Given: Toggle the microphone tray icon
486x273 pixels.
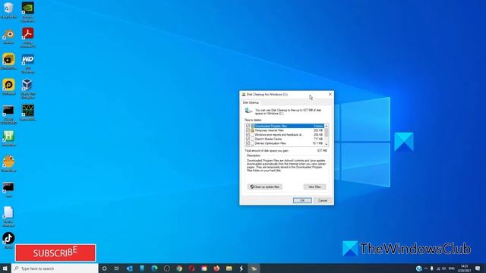Looking at the screenshot, I should 431,268.
